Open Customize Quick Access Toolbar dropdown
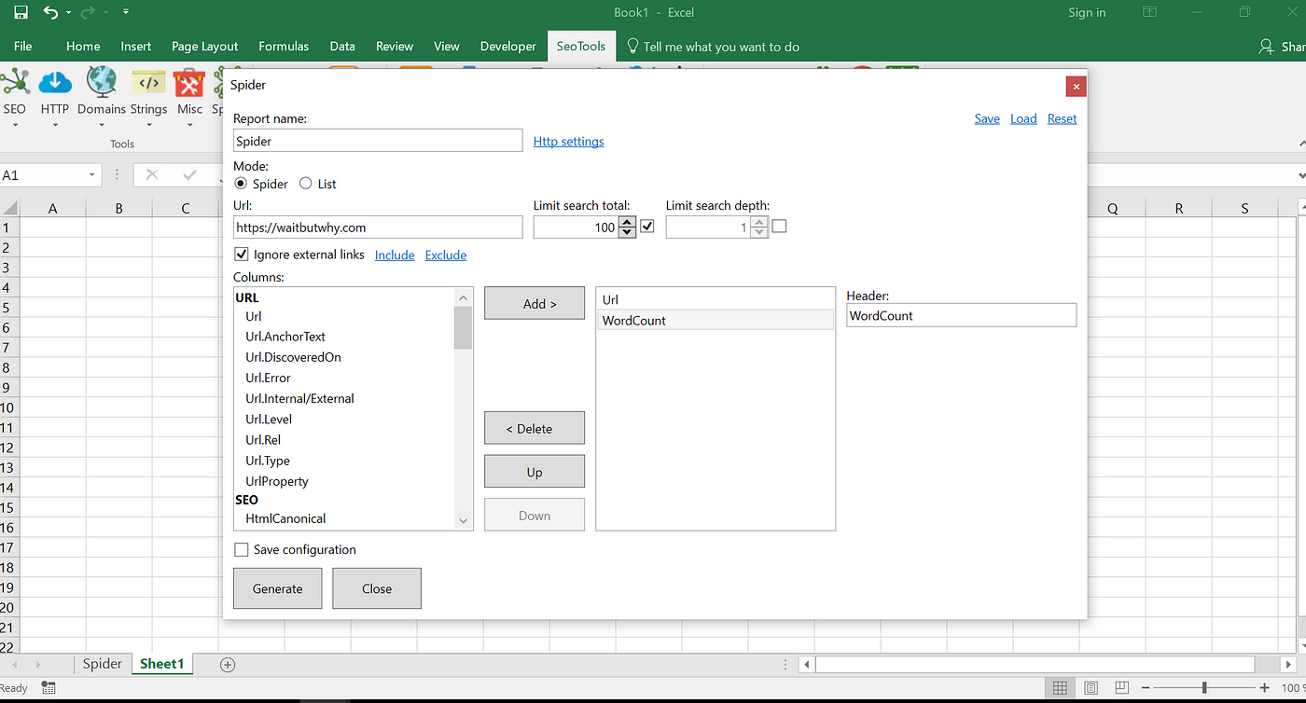 [126, 13]
